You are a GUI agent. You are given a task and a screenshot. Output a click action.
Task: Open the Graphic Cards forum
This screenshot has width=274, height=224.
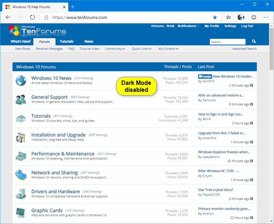tap(47, 210)
